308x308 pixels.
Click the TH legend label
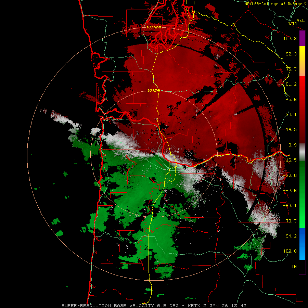(294, 267)
